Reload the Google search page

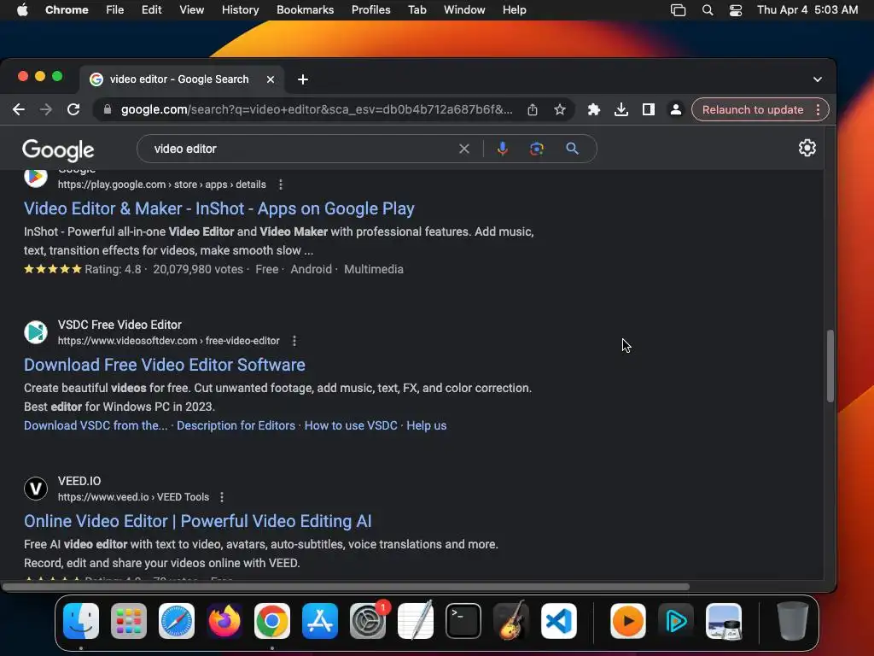click(x=73, y=109)
